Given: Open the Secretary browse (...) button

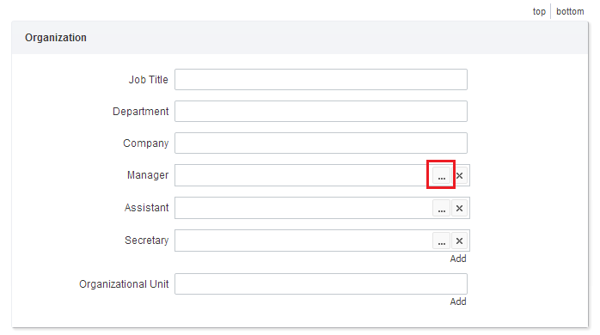Looking at the screenshot, I should pyautogui.click(x=441, y=241).
